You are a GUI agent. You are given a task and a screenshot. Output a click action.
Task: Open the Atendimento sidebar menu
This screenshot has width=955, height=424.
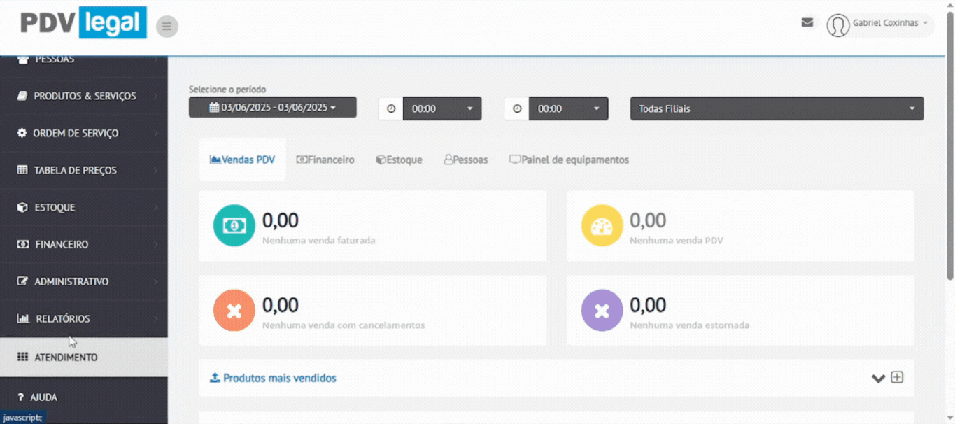66,357
